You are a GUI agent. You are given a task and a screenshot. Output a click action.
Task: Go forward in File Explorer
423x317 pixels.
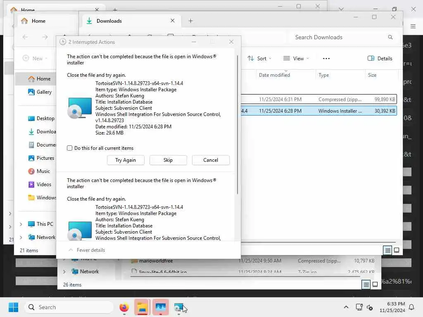tap(45, 37)
